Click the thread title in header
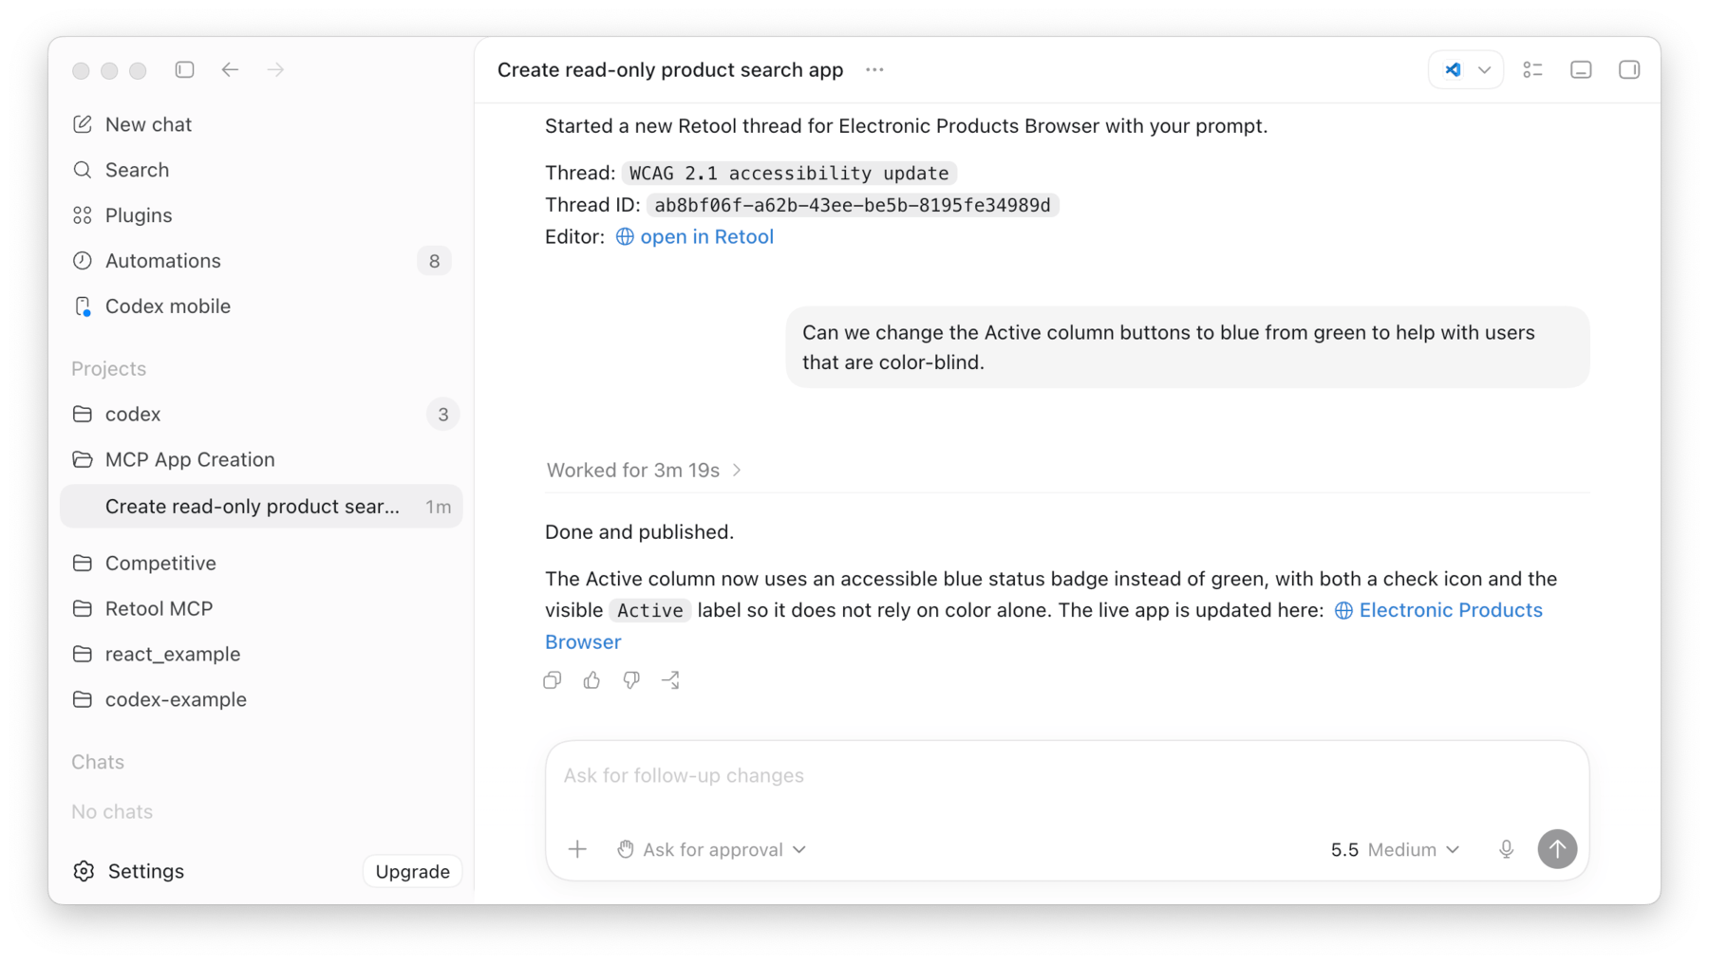The image size is (1709, 964). point(670,69)
